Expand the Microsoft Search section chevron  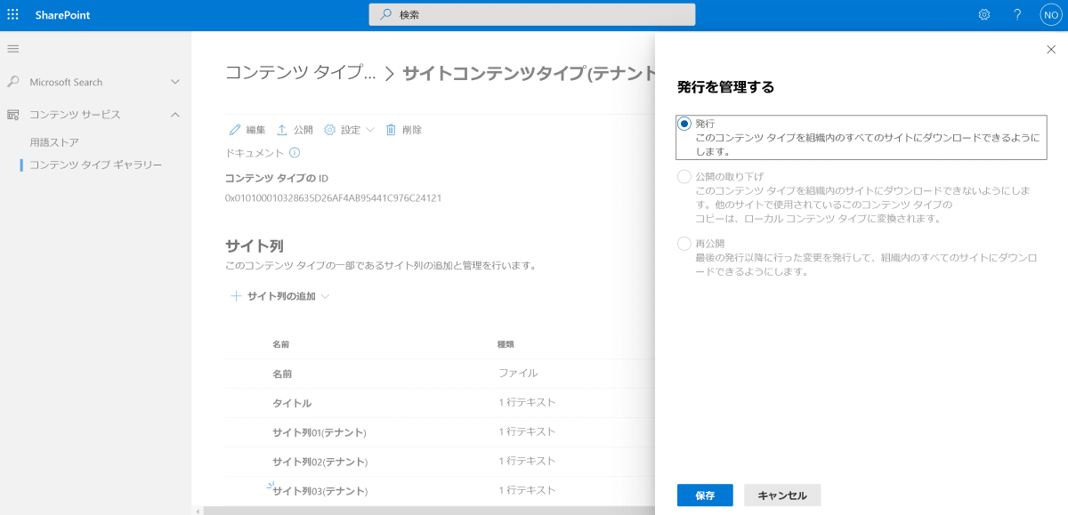pos(175,82)
